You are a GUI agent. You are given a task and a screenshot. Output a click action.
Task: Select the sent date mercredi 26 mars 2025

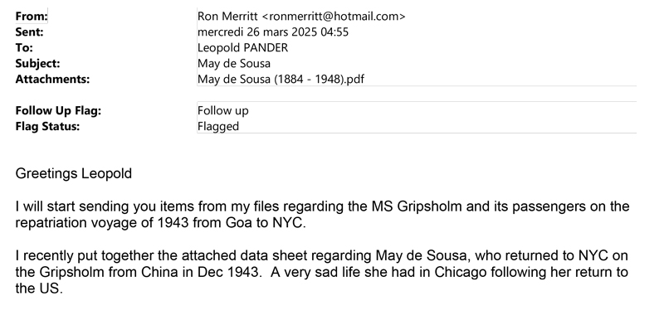click(258, 32)
